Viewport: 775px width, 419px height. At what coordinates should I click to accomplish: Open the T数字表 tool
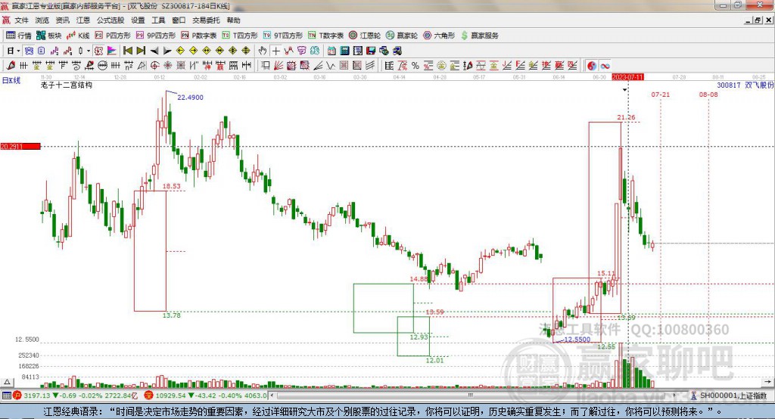pos(325,36)
